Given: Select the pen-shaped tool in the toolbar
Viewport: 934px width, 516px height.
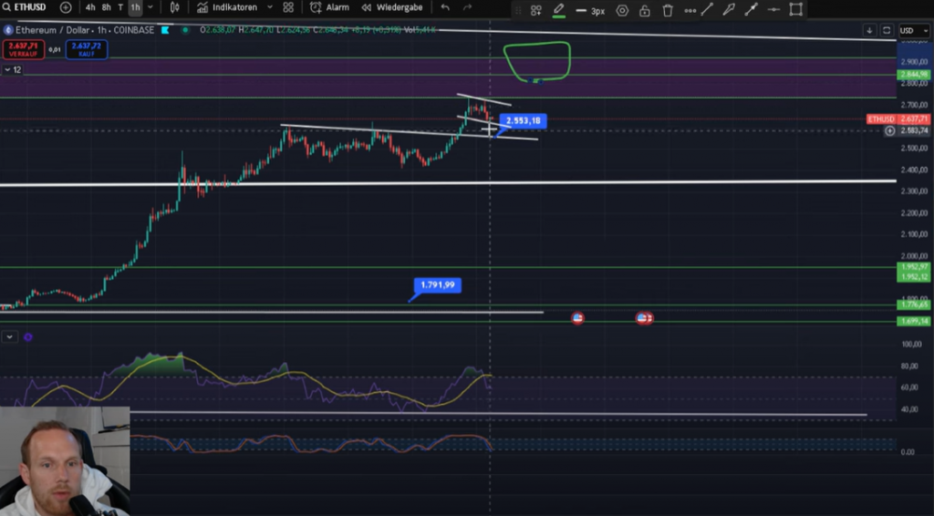Looking at the screenshot, I should 729,9.
